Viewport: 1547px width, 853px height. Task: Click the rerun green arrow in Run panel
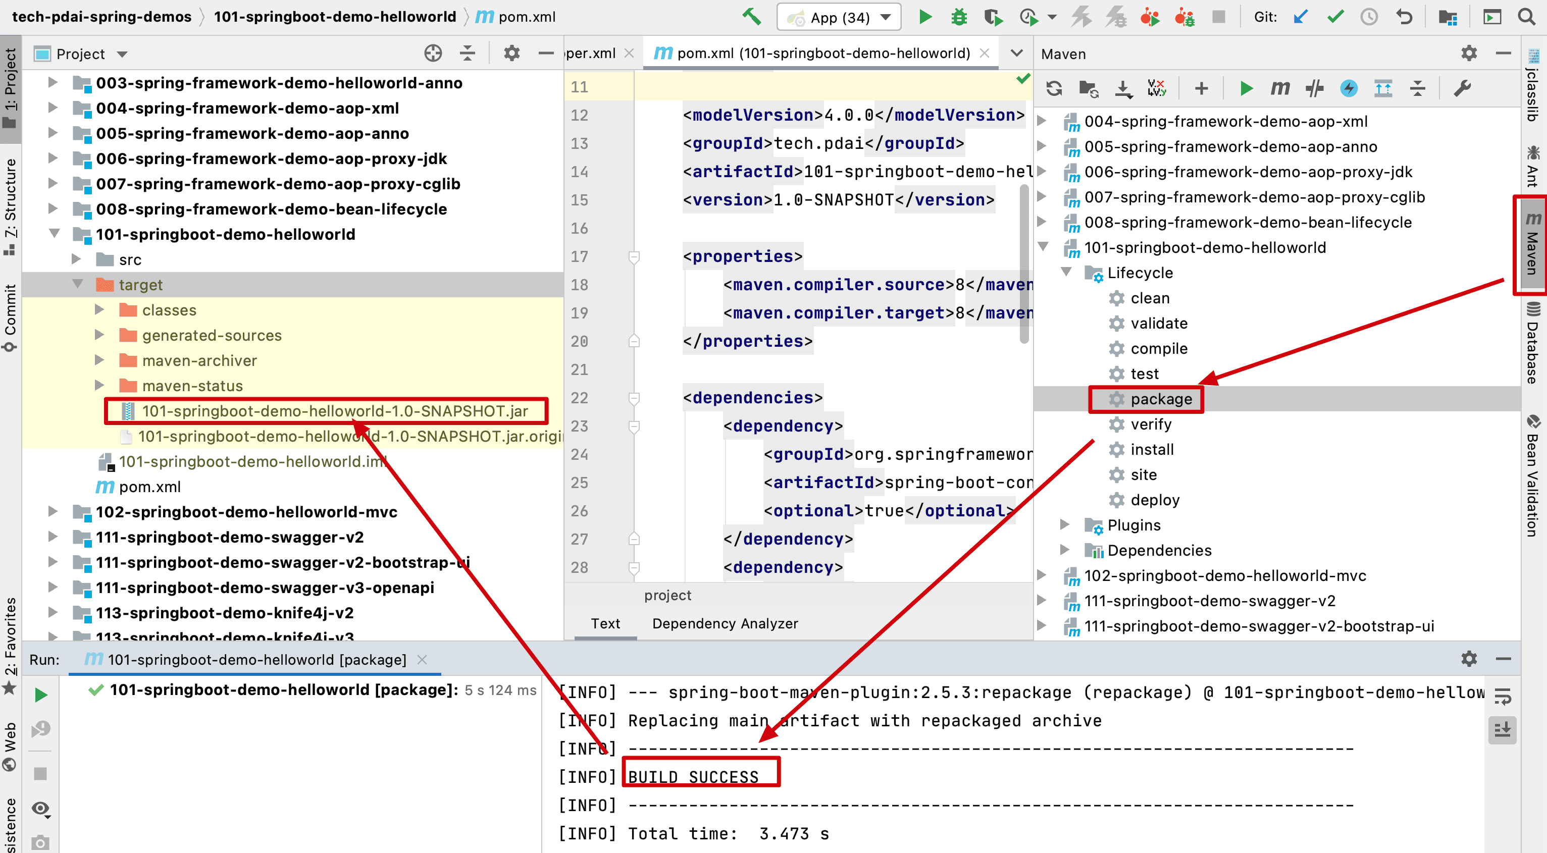[x=41, y=695]
